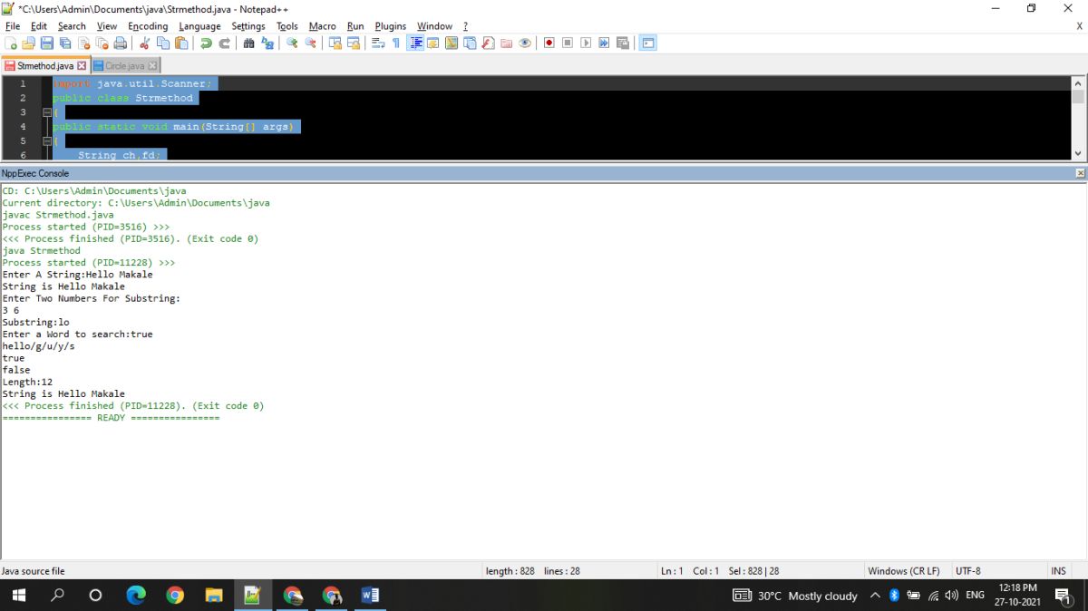Screen dimensions: 1088x611
Task: Show hidden system tray icons chevron
Action: (875, 596)
